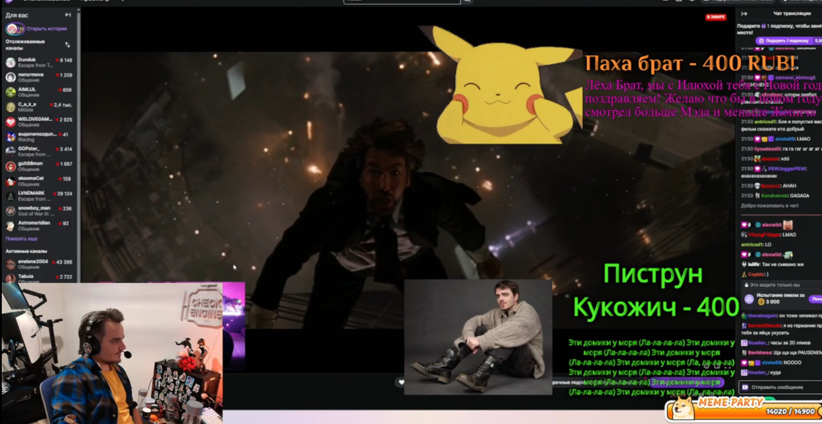The height and width of the screenshot is (424, 822).
Task: Click the streamer webcam overlay
Action: [x=112, y=353]
